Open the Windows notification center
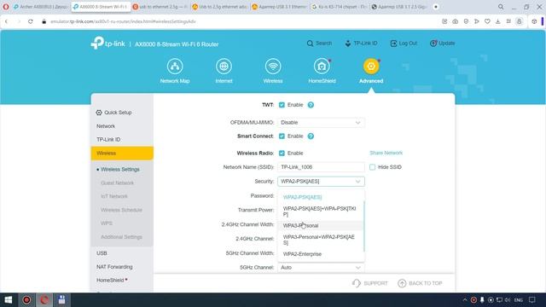The width and height of the screenshot is (546, 307). tap(532, 299)
